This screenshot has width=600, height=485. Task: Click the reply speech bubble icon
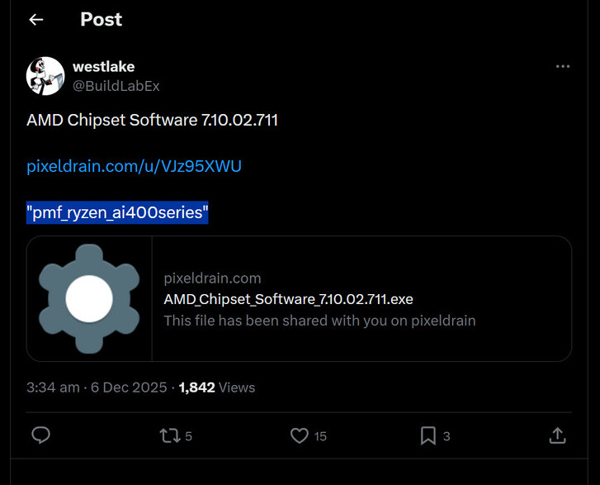(x=40, y=435)
